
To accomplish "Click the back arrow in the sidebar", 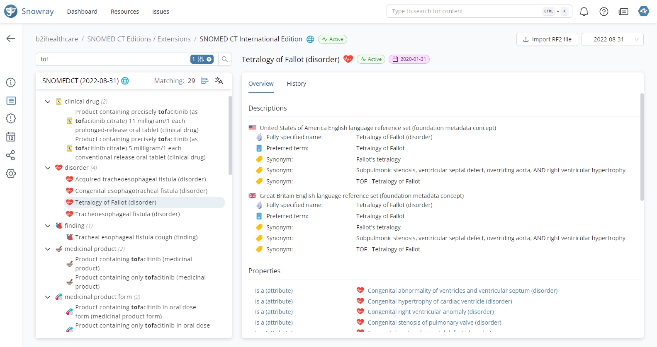I will click(x=11, y=39).
